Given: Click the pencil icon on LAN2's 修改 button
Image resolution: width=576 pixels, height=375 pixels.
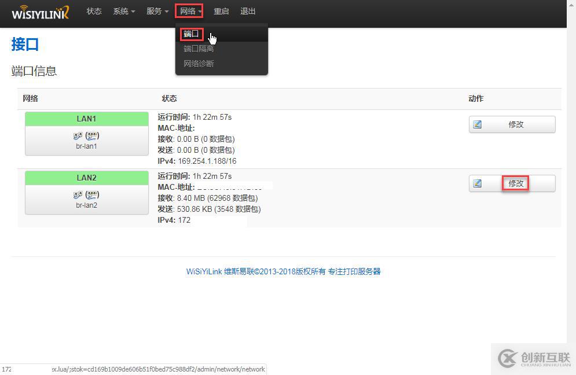Looking at the screenshot, I should click(x=477, y=183).
